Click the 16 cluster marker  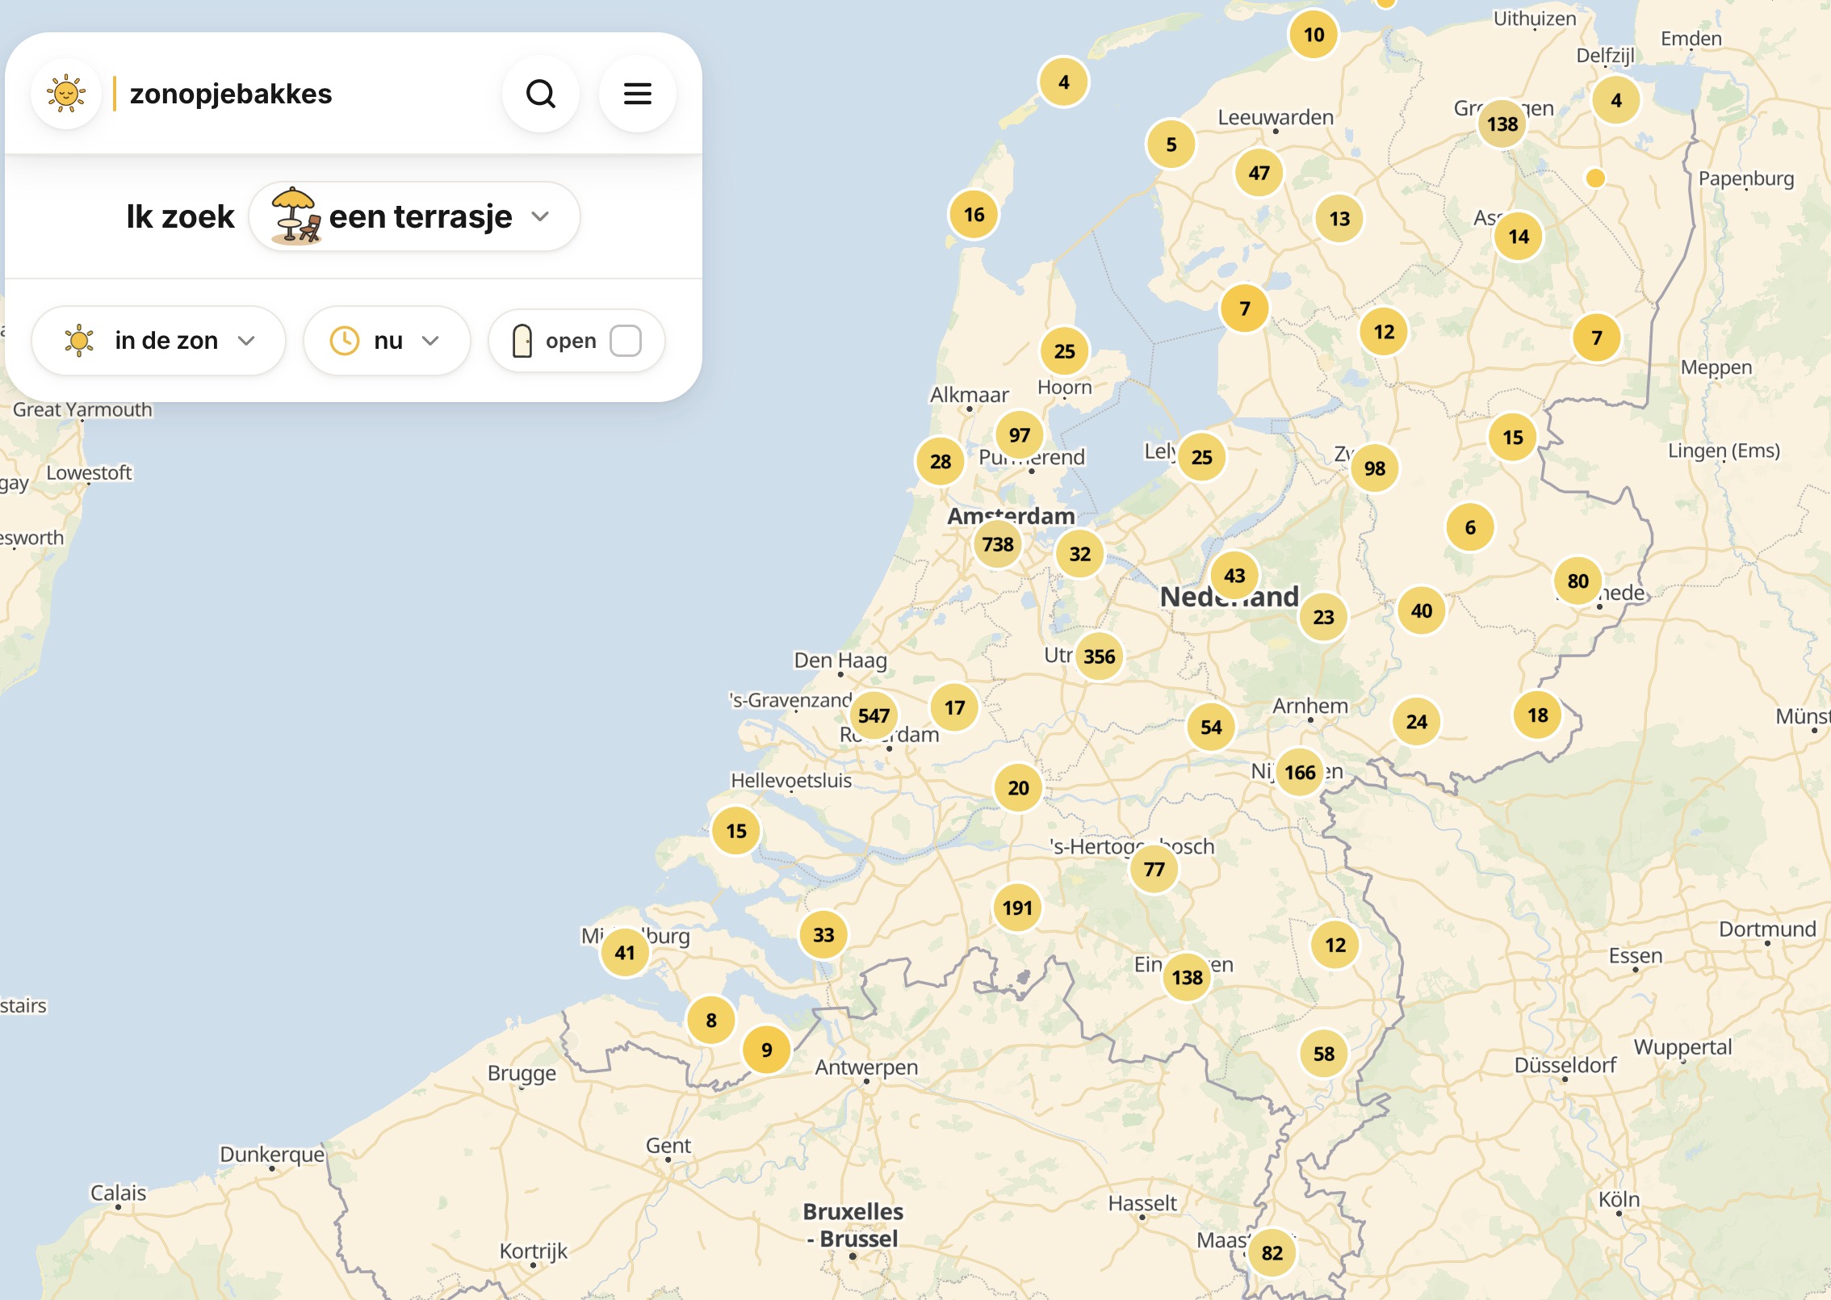tap(974, 215)
